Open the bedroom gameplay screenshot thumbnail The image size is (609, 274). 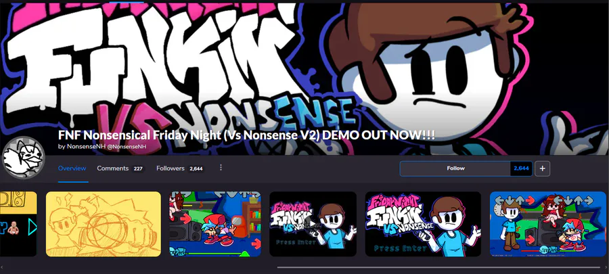[x=215, y=224]
